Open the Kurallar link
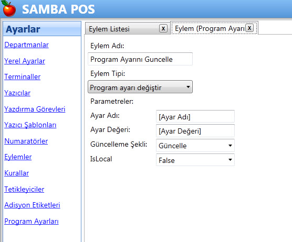292x242 pixels. (17, 173)
